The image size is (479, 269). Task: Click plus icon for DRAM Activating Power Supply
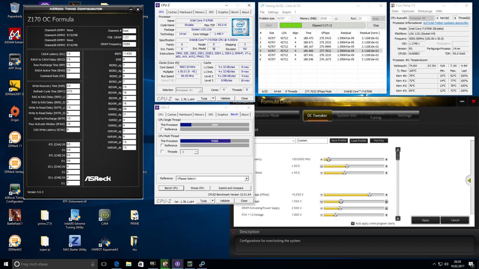386,208
